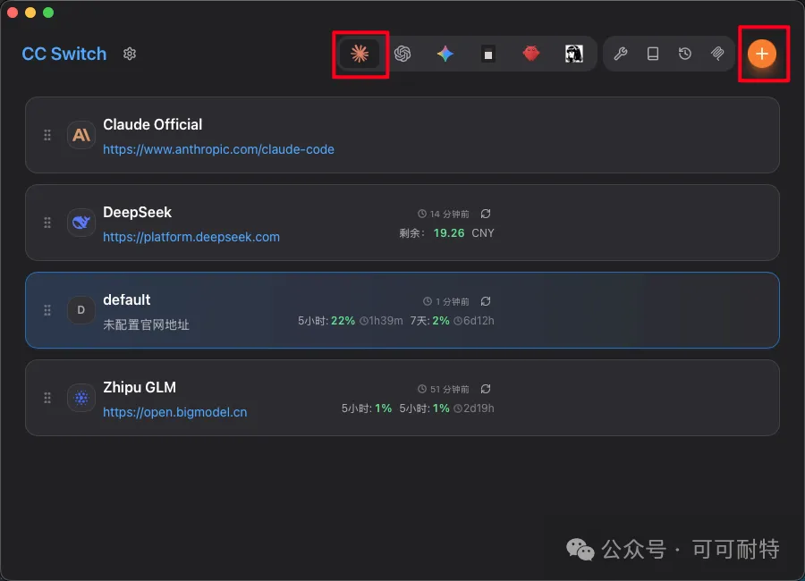This screenshot has height=581, width=805.
Task: Click the paperclip-shaped toolbar icon
Action: coord(717,54)
